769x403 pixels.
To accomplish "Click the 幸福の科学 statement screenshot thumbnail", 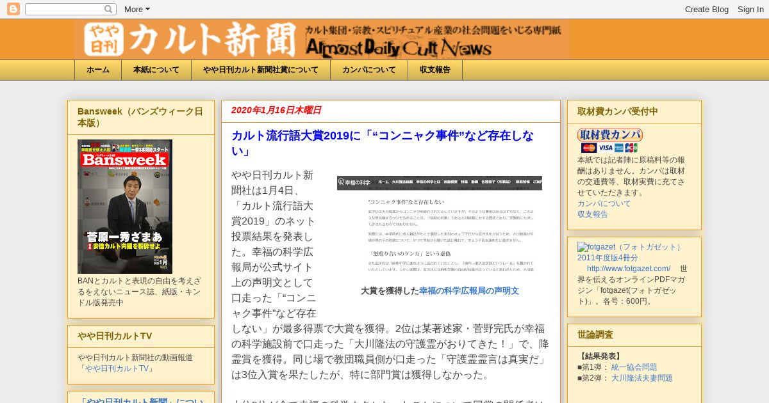I will (x=440, y=225).
